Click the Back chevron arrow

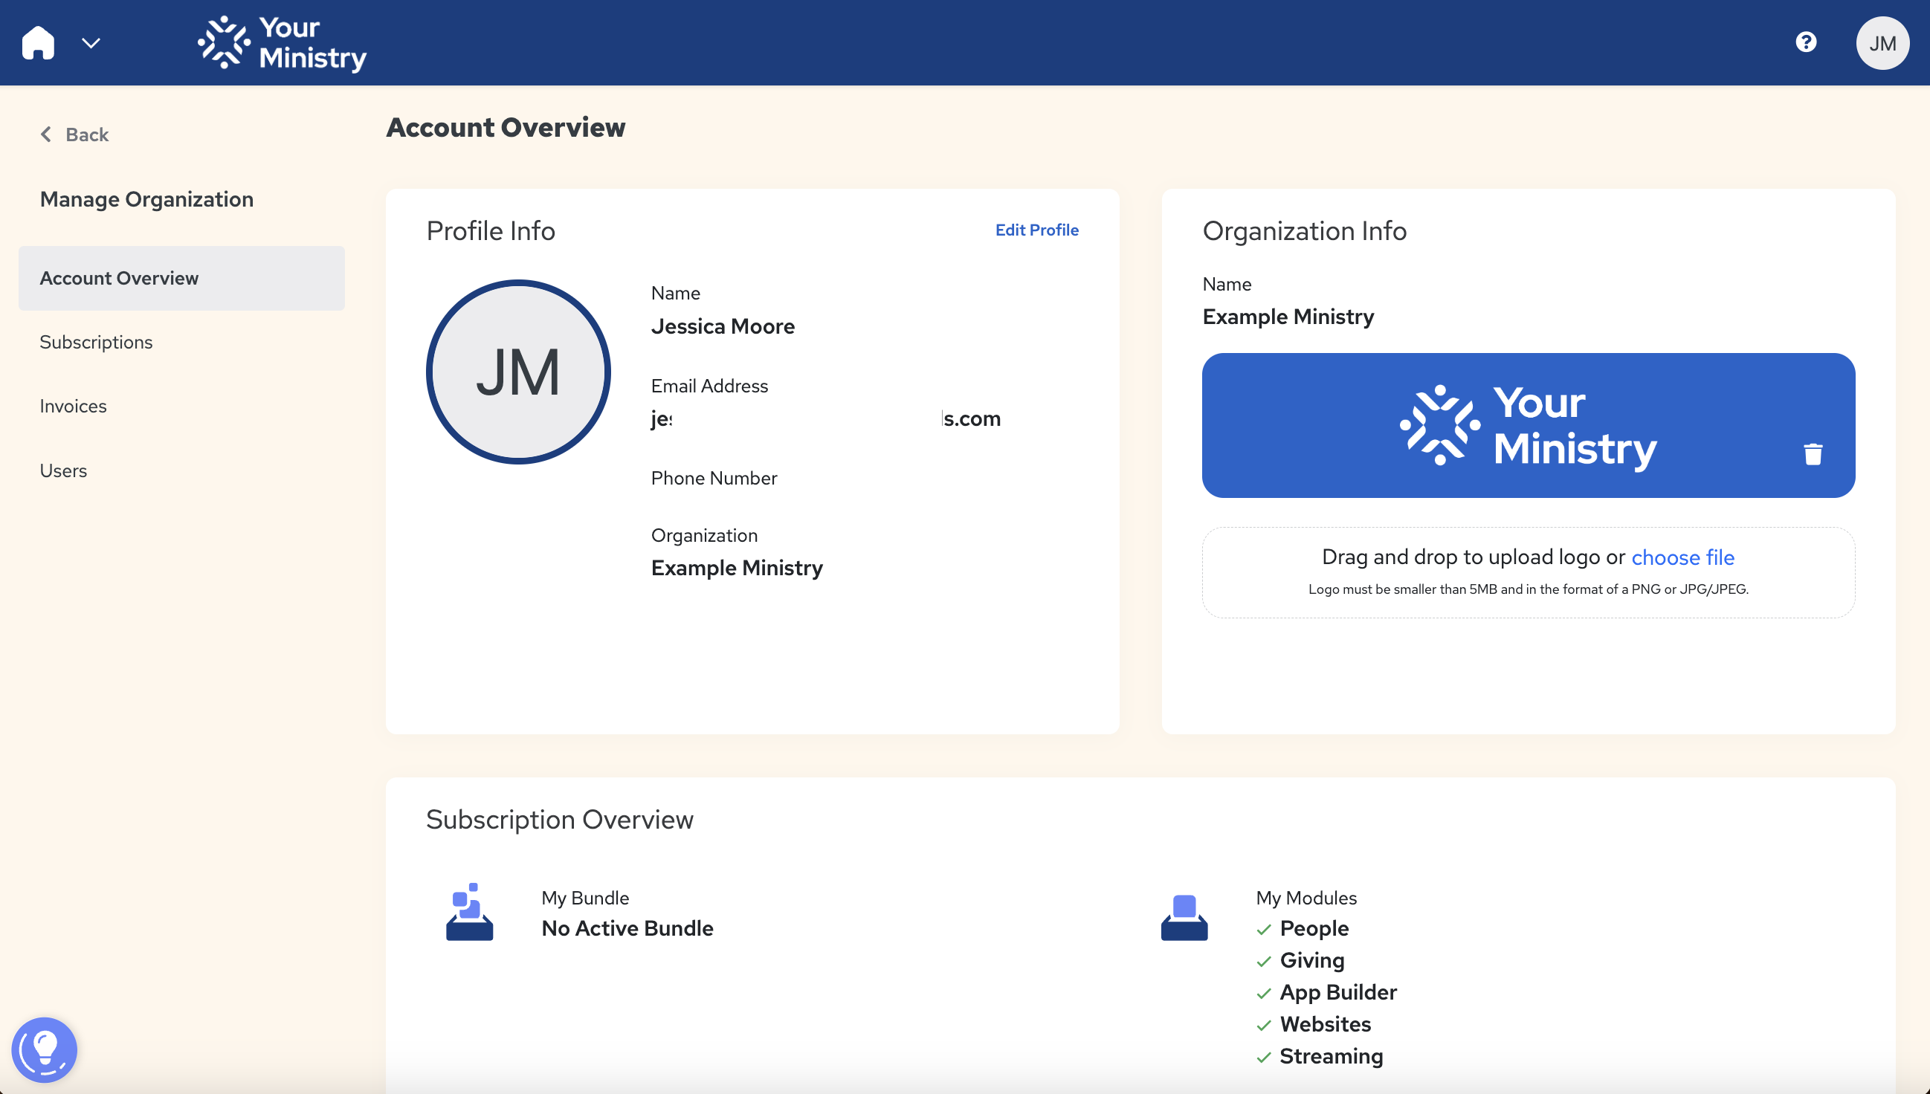(x=46, y=135)
